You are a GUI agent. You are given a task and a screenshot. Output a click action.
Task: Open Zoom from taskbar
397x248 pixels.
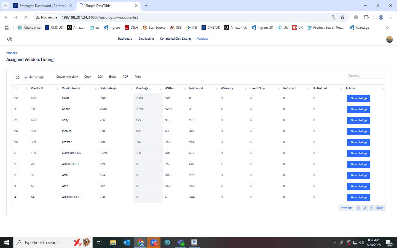coord(154,242)
